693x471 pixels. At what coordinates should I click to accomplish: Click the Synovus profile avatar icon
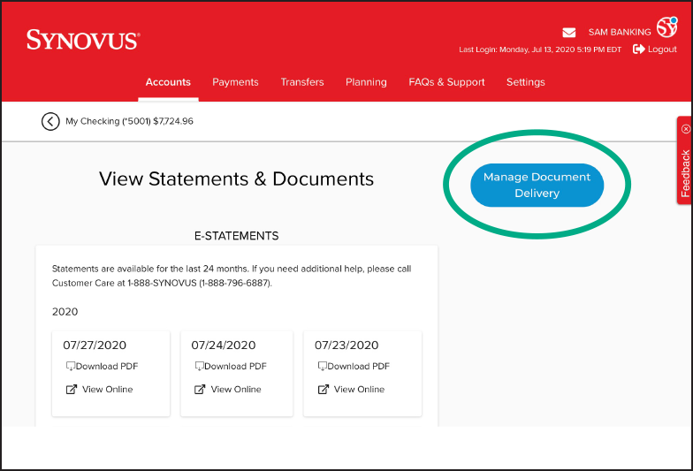click(x=666, y=28)
